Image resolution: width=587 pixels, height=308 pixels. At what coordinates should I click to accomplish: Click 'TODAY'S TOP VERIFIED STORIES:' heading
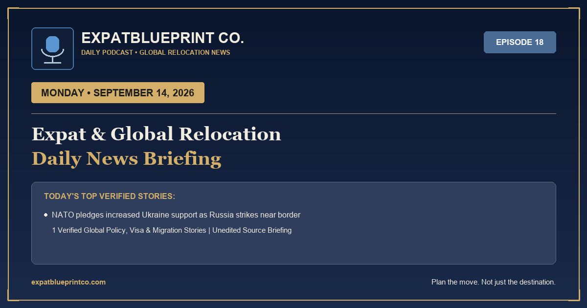pos(110,196)
